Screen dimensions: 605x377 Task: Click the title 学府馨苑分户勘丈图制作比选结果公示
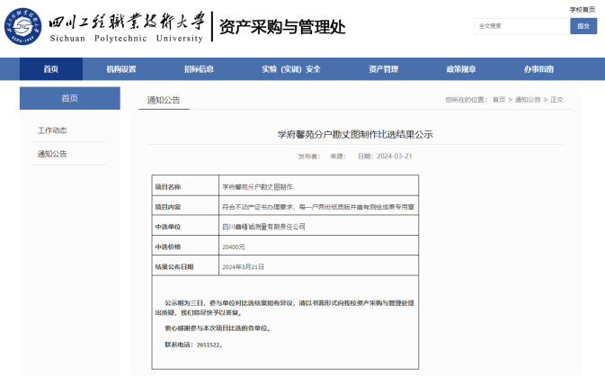pyautogui.click(x=355, y=134)
